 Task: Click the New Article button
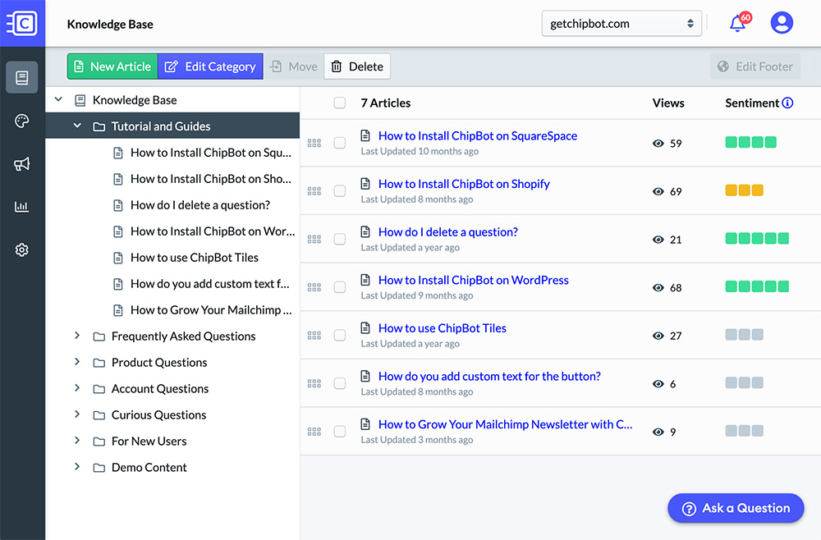(112, 66)
